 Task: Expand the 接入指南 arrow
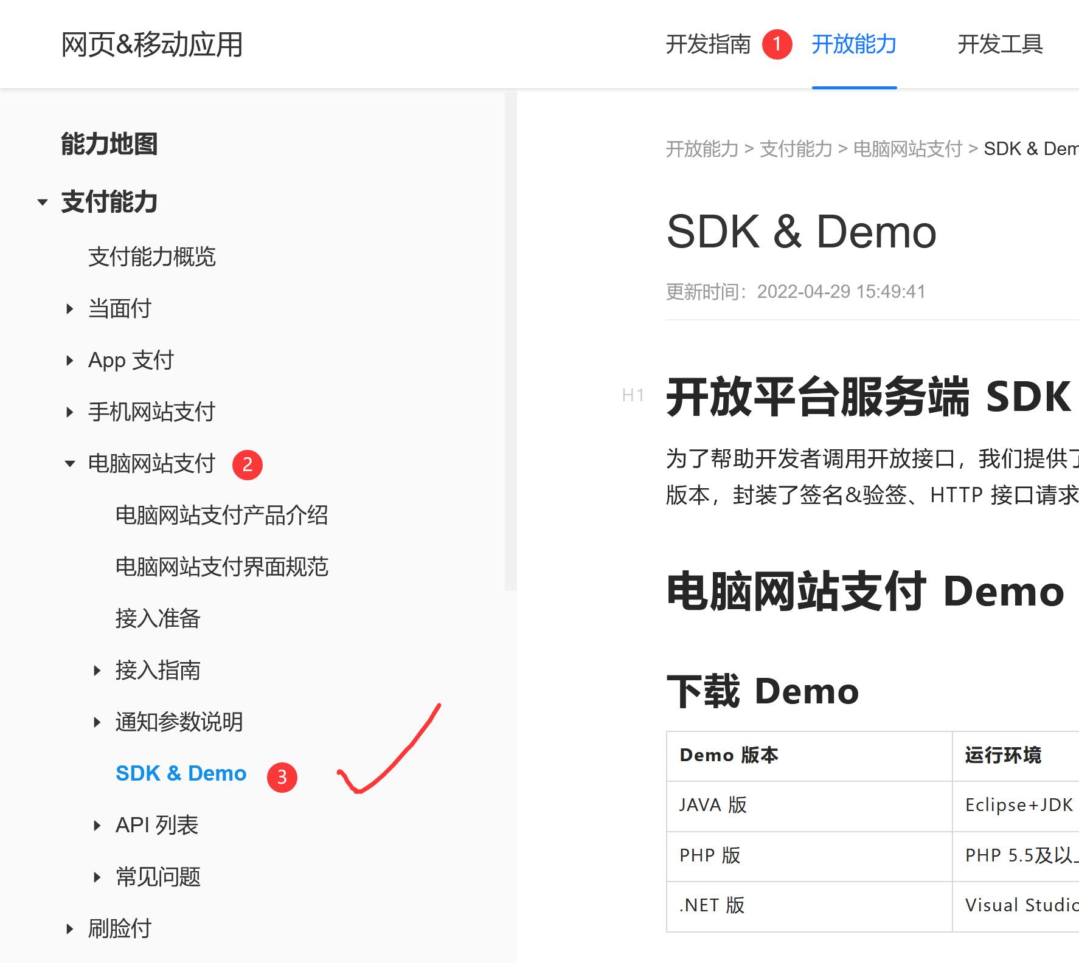pyautogui.click(x=97, y=671)
